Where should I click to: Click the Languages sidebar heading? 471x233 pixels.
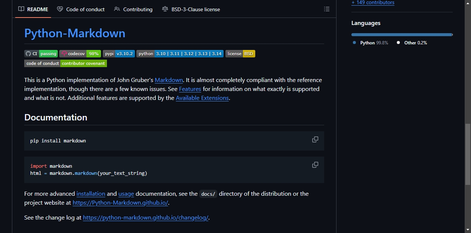click(366, 23)
